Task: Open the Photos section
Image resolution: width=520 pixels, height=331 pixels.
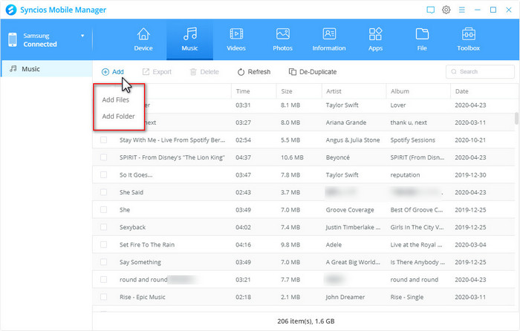Action: (282, 39)
